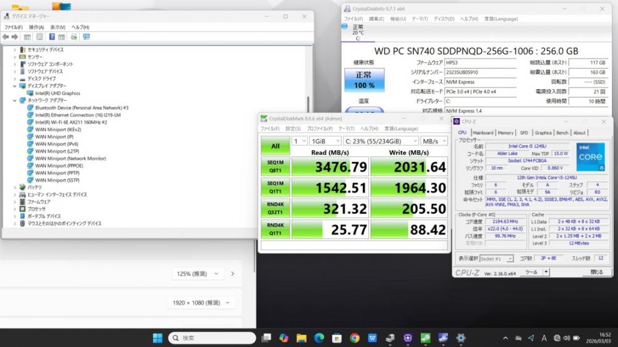This screenshot has width=618, height=347.
Task: Open the drive 'C: 23% (55/234GiB)' dropdown
Action: pyautogui.click(x=381, y=141)
